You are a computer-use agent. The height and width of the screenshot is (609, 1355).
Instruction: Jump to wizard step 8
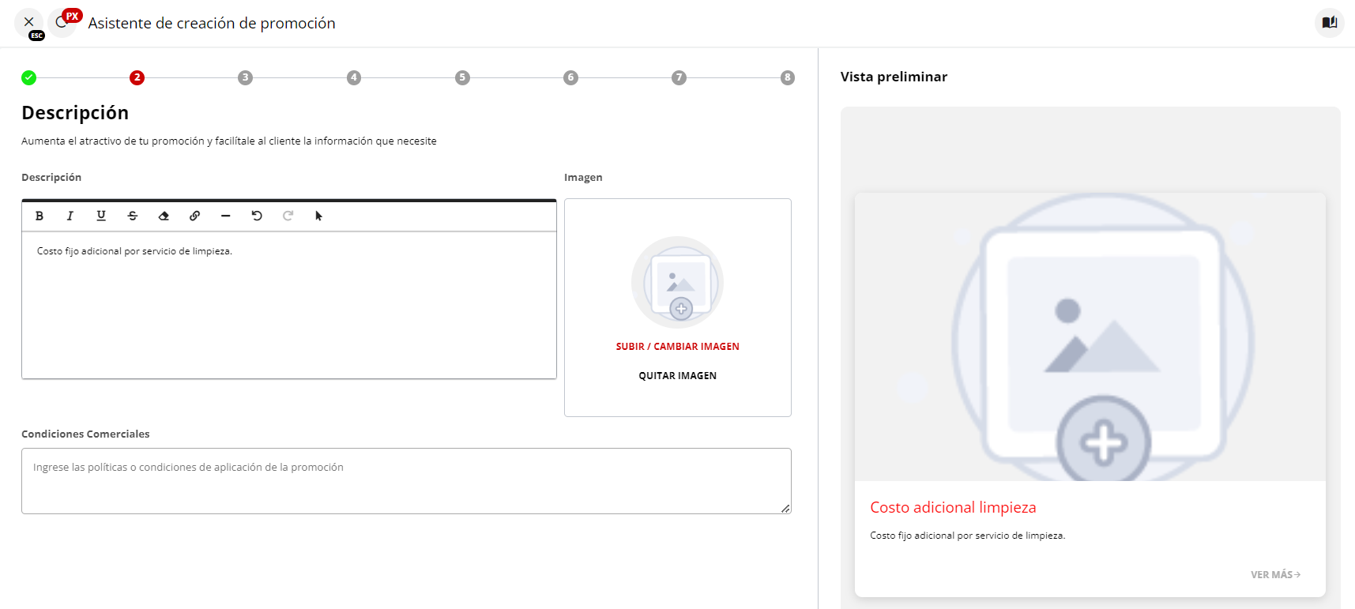pos(787,77)
